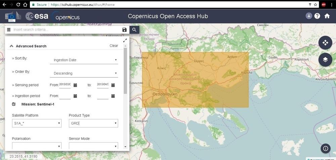
Task: Open the help question mark icon
Action: point(317,16)
